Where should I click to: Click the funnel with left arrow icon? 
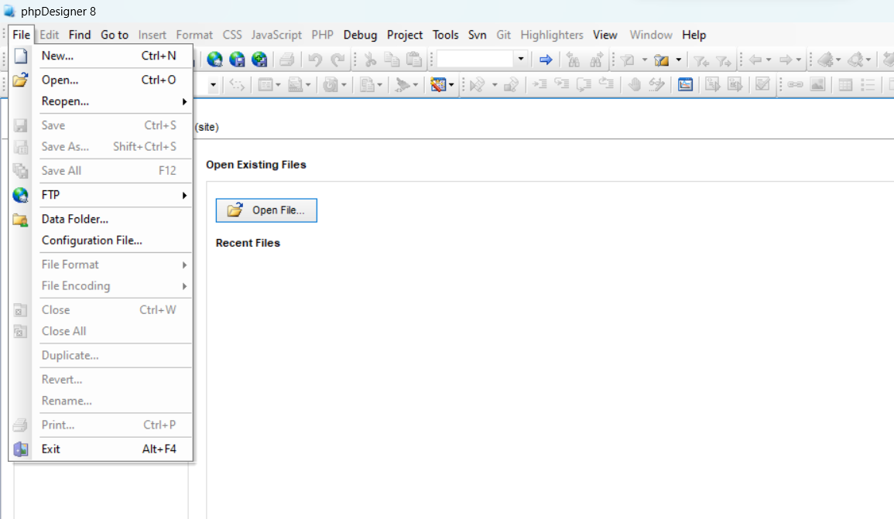700,60
